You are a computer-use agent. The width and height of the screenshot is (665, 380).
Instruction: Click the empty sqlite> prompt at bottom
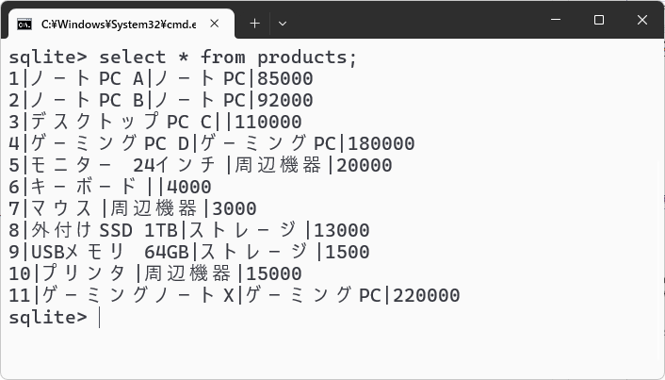[55, 317]
